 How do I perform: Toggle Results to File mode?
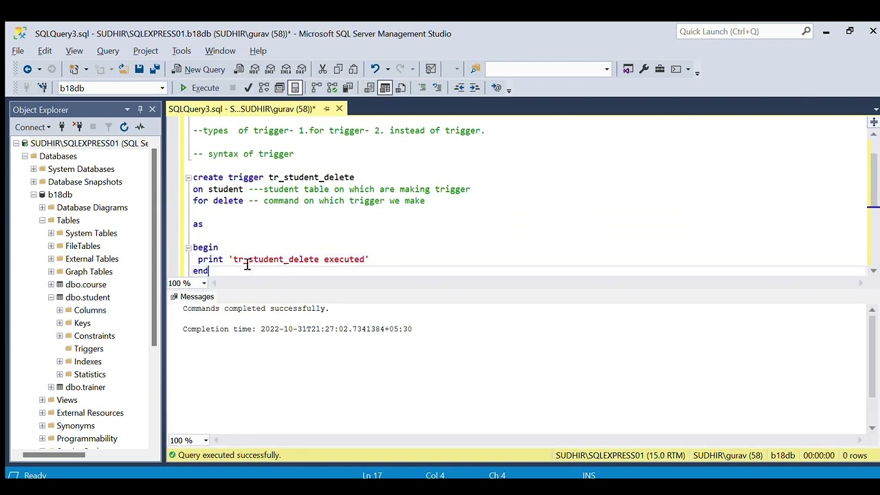[x=401, y=88]
